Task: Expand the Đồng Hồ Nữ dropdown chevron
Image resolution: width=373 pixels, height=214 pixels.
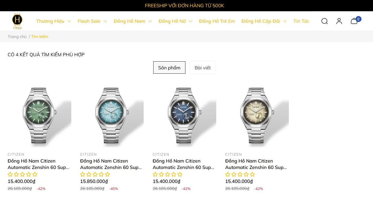Action: pyautogui.click(x=191, y=21)
